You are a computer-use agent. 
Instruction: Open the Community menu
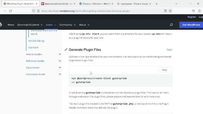point(68,25)
